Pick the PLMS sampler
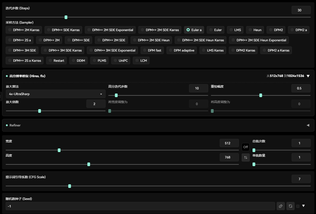 100,61
